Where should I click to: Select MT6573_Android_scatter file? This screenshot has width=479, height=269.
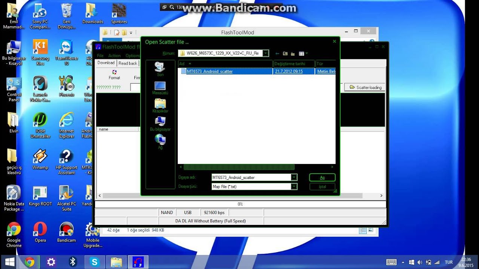click(210, 71)
